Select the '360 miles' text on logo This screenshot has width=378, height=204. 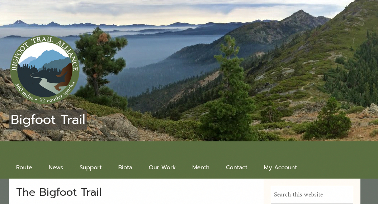pyautogui.click(x=24, y=92)
